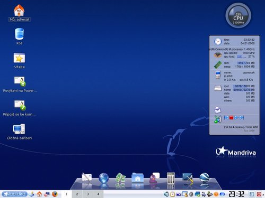Image resolution: width=265 pixels, height=198 pixels.
Task: Click the clock icon in monitor widget
Action: (x=218, y=42)
